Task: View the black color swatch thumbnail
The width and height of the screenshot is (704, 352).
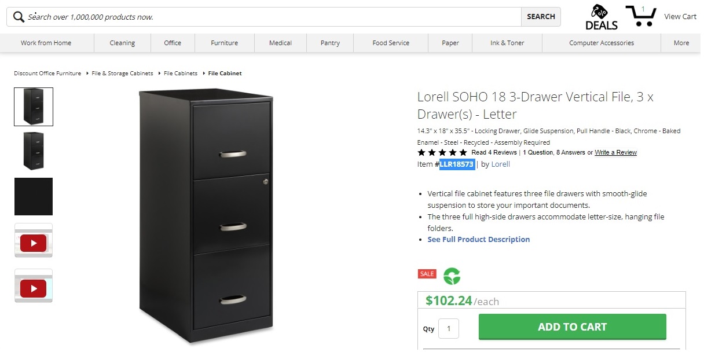Action: (34, 196)
